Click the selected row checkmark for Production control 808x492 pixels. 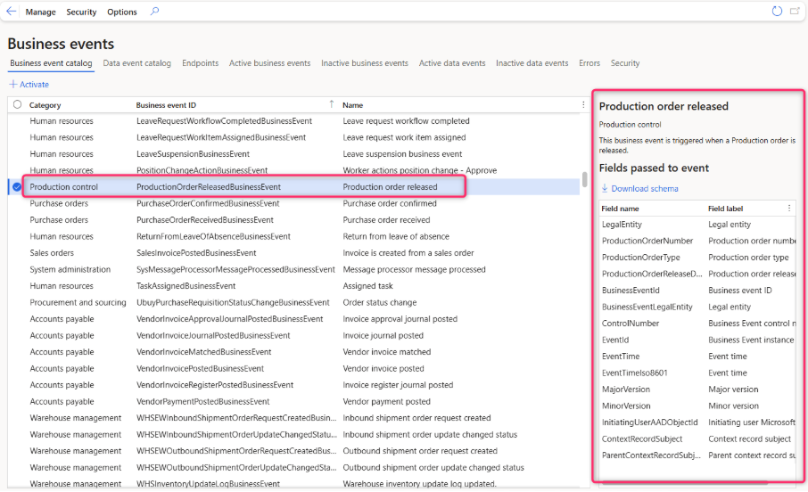point(17,186)
